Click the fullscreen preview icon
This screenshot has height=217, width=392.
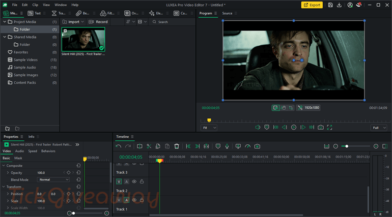click(329, 128)
